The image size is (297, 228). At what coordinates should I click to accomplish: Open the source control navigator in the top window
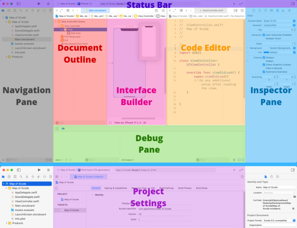pyautogui.click(x=9, y=10)
